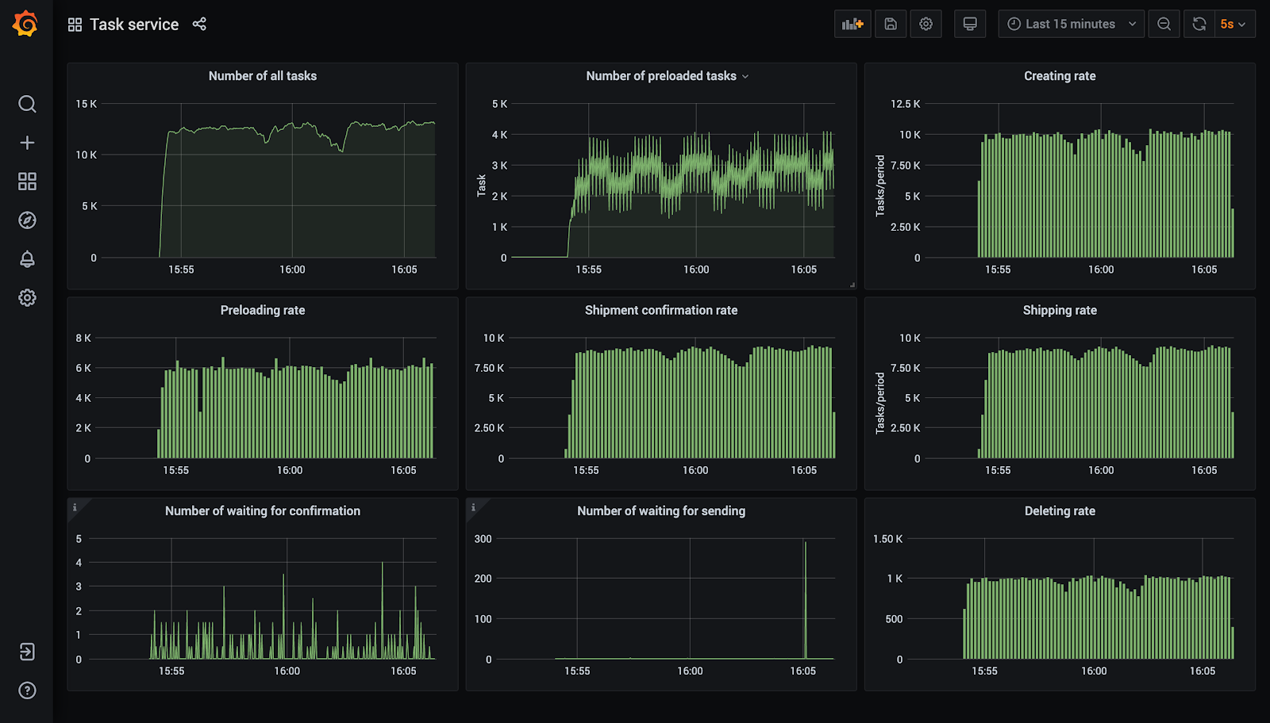Image resolution: width=1270 pixels, height=723 pixels.
Task: Click the 1.50 K label in Deleting rate
Action: point(888,539)
